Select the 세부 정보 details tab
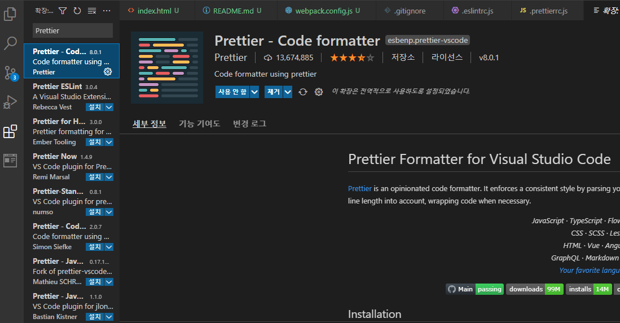Screen dimensions: 620x323 149,123
